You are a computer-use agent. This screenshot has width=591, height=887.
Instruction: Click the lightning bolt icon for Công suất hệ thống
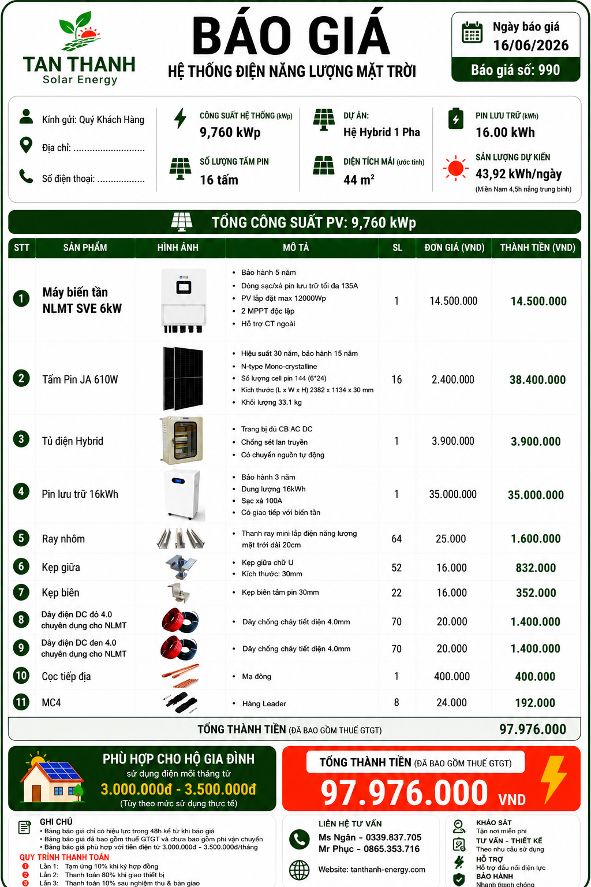(x=181, y=118)
